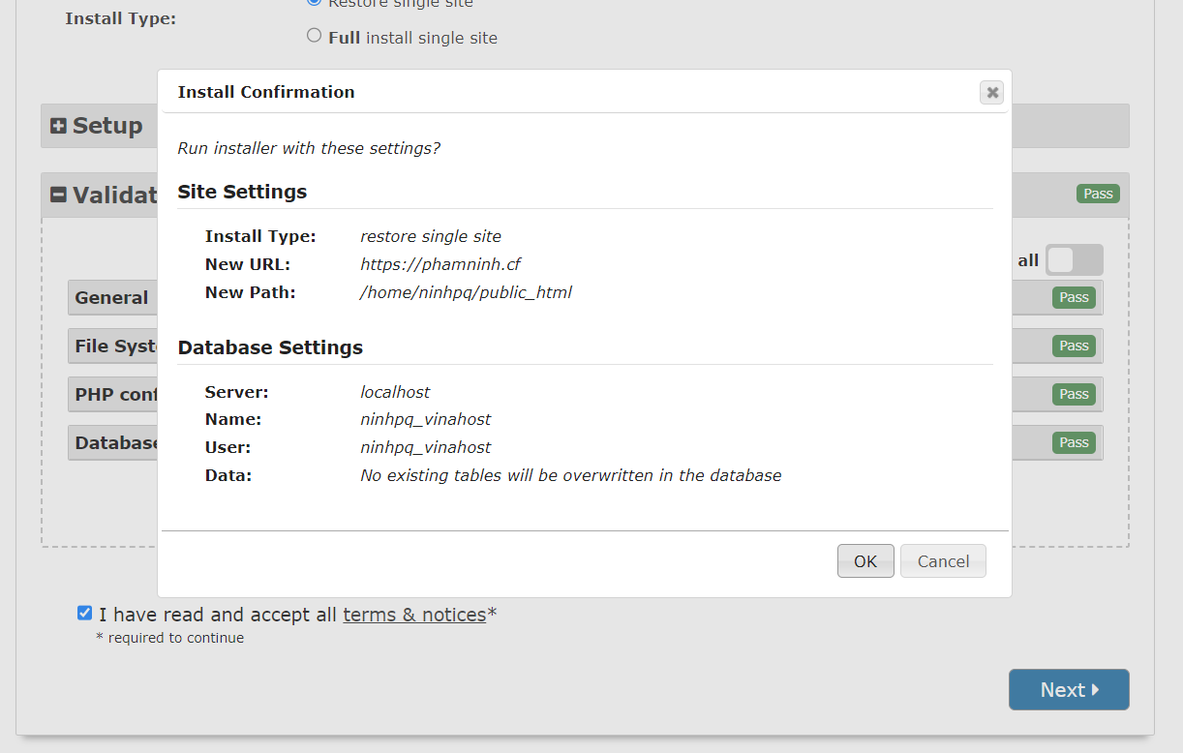Toggle the 'all' validation switch
The width and height of the screenshot is (1183, 753).
click(x=1073, y=260)
